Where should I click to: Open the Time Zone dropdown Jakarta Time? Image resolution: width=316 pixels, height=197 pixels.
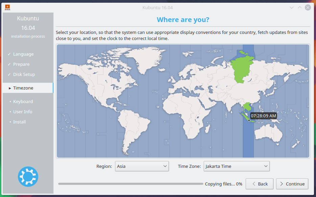[236, 166]
